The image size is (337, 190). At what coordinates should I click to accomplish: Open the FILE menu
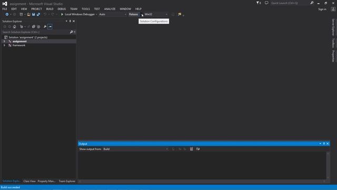5,9
